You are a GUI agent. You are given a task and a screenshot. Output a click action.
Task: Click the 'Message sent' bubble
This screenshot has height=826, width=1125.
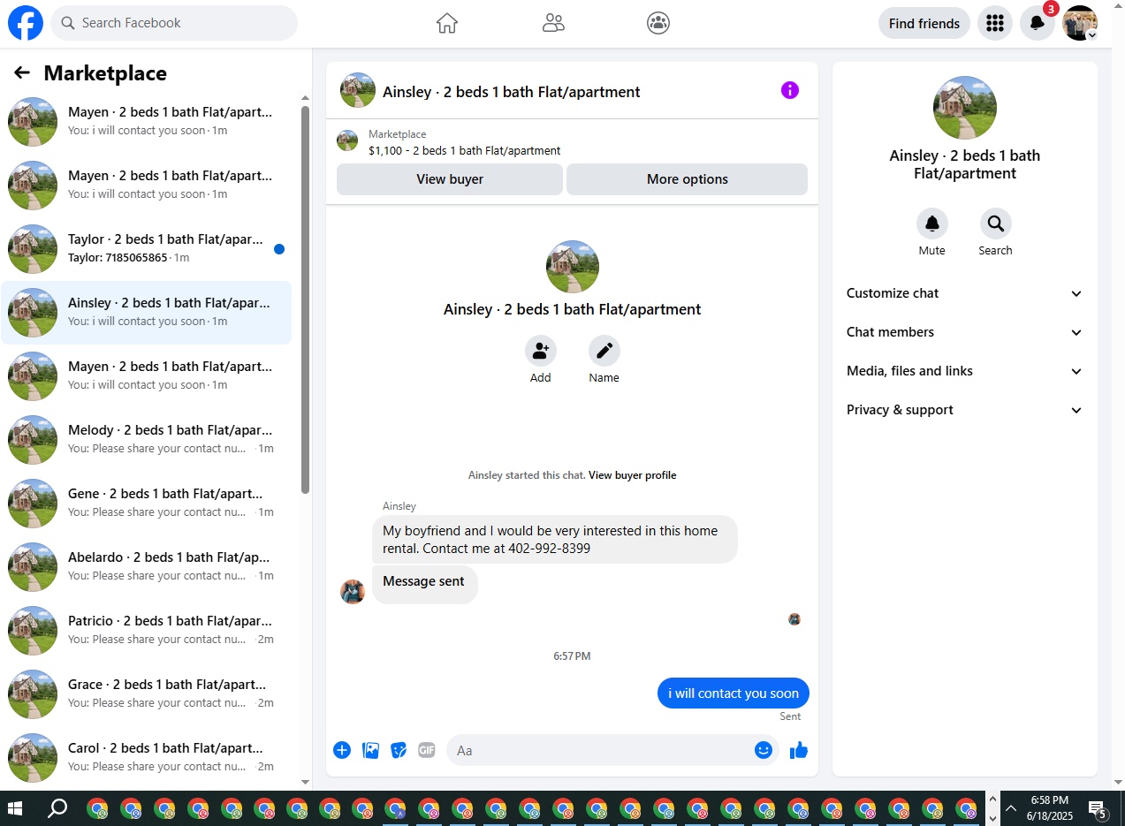click(x=424, y=584)
